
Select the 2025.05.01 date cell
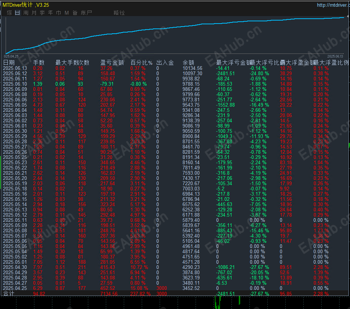pyautogui.click(x=15, y=262)
